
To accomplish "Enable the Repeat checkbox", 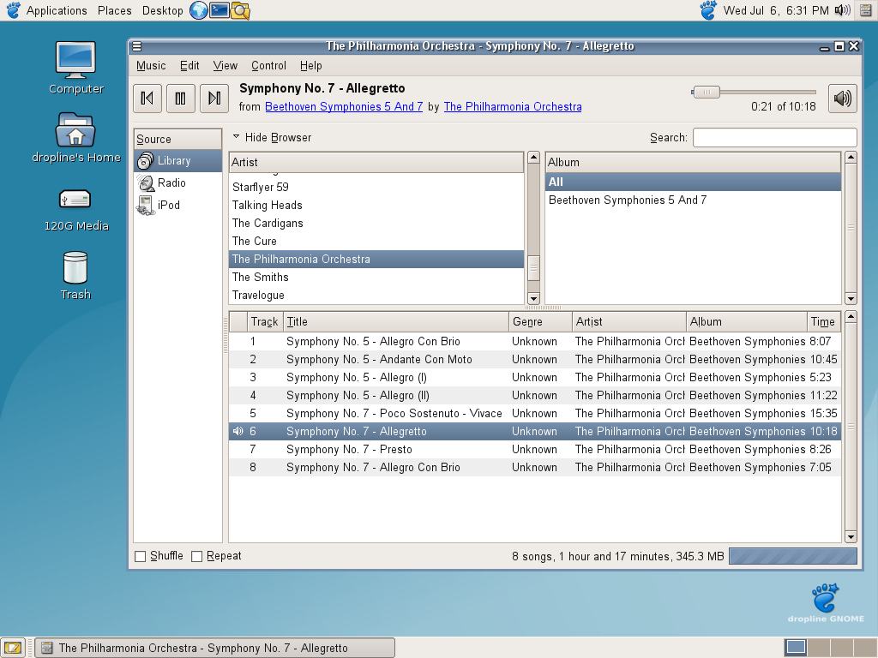I will [x=197, y=557].
